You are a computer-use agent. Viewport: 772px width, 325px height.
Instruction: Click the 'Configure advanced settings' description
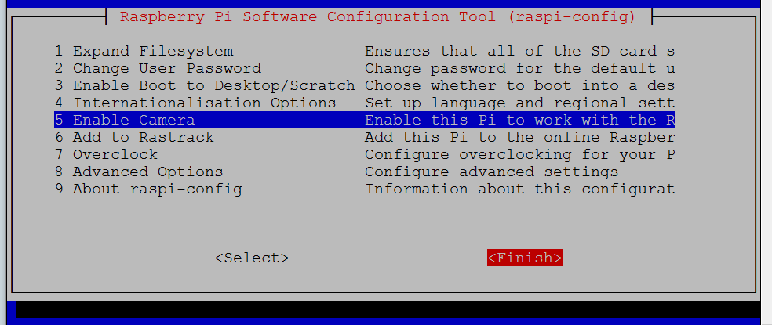tap(492, 172)
